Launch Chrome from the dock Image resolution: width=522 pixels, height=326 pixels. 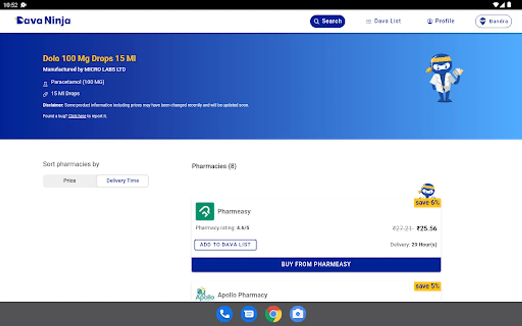click(273, 314)
